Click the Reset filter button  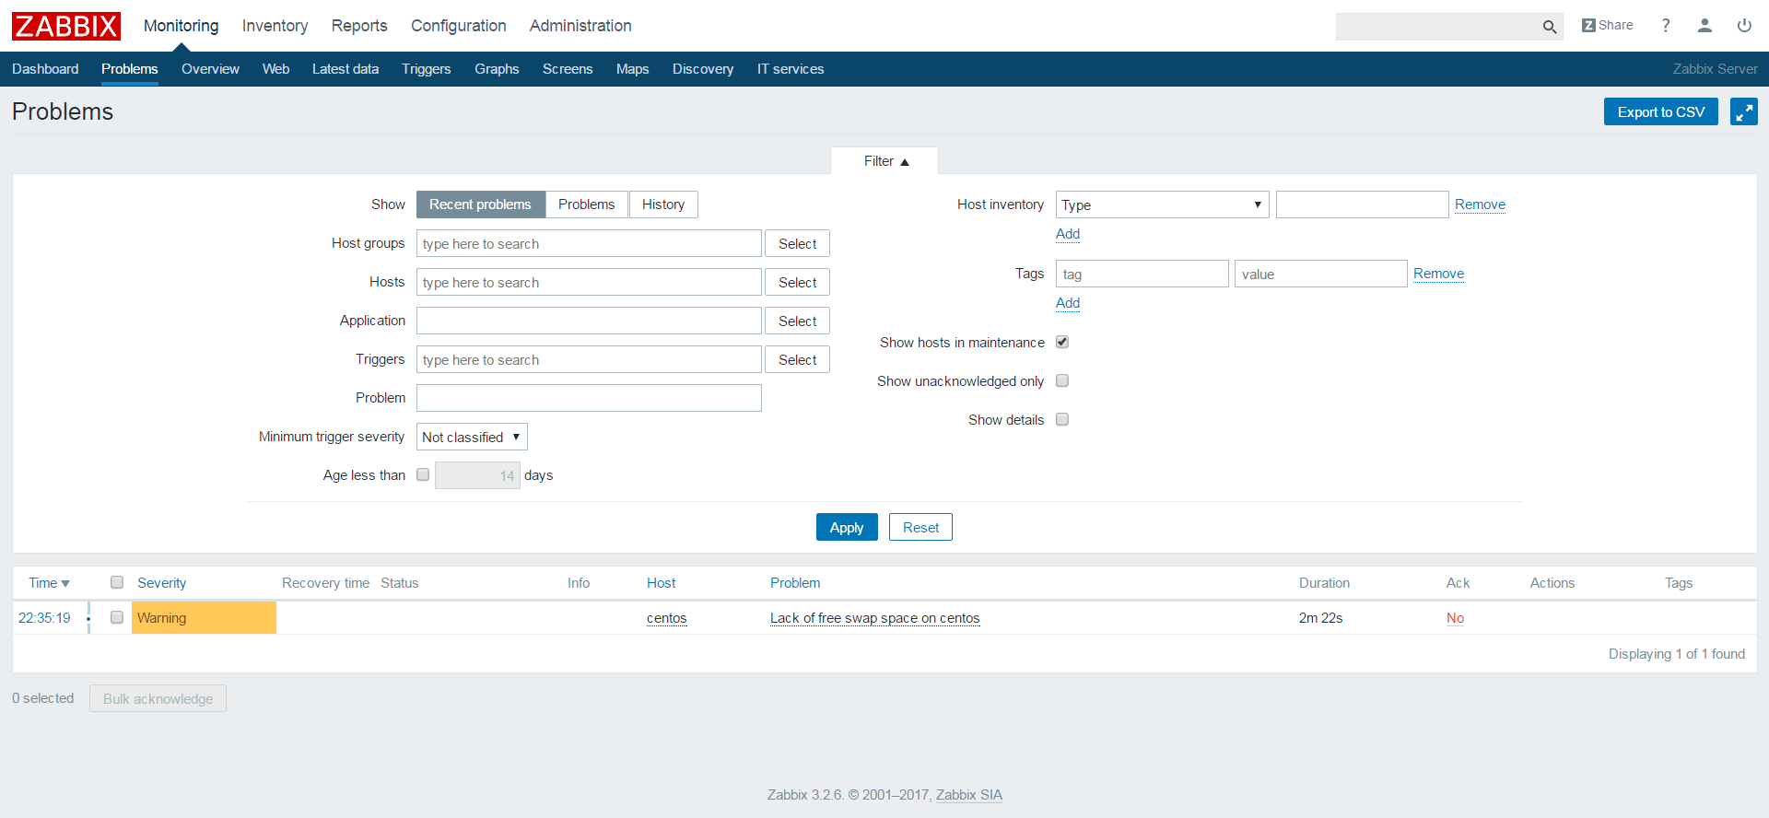920,527
